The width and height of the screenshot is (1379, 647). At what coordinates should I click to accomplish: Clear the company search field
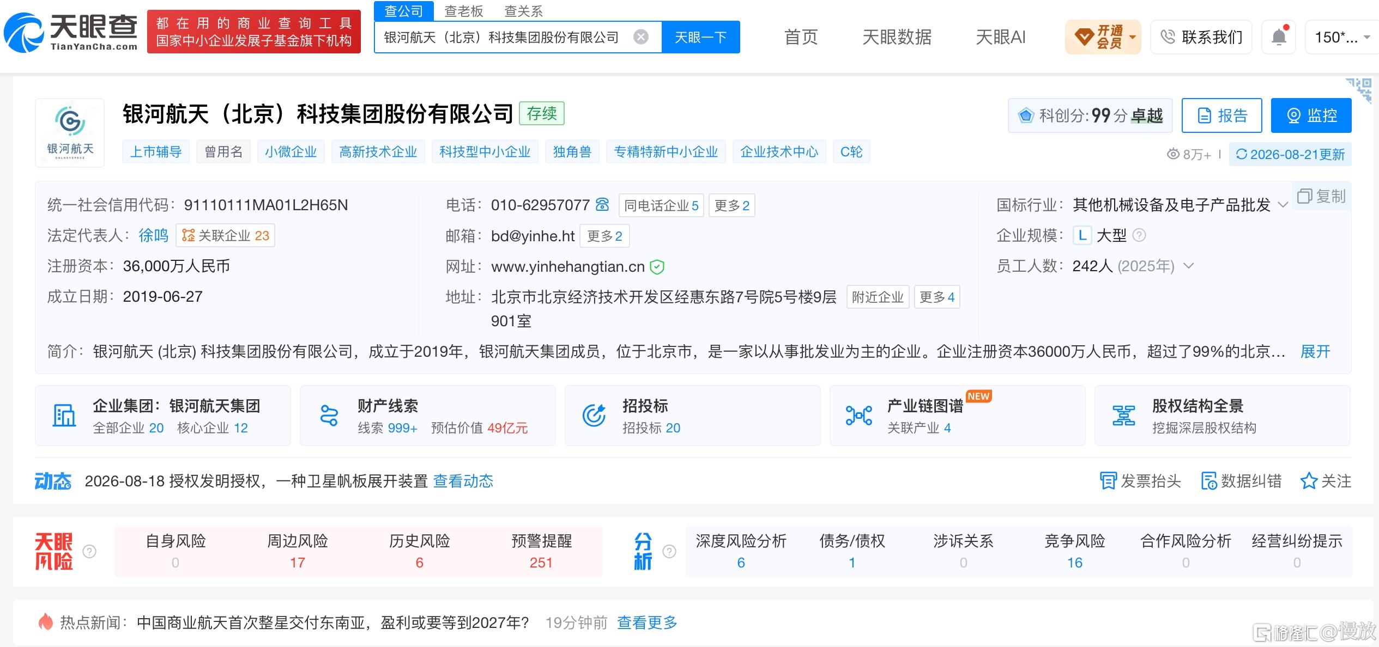pos(641,37)
